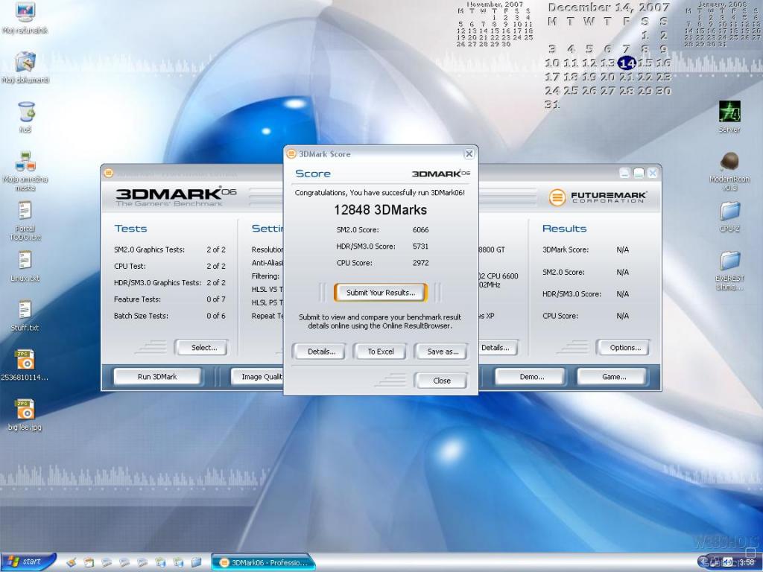Click the Batch Size Tests 0 of 6 value

pyautogui.click(x=216, y=316)
